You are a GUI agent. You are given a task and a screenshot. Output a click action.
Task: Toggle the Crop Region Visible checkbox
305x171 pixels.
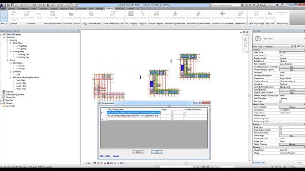click(x=281, y=130)
